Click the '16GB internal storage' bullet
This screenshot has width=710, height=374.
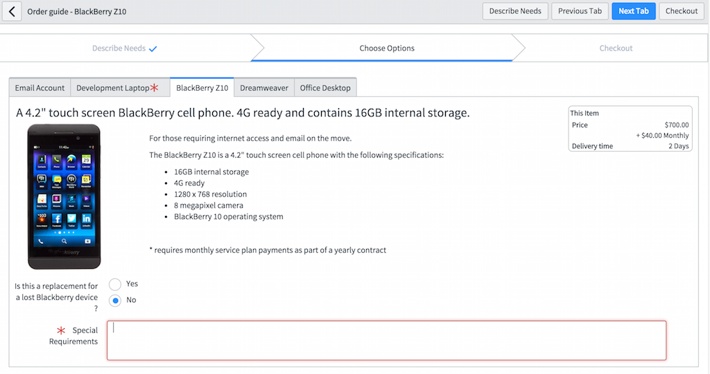tap(211, 172)
